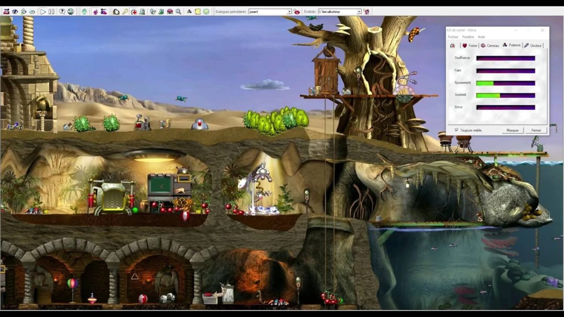Pause the game with the pause icon

pyautogui.click(x=52, y=11)
